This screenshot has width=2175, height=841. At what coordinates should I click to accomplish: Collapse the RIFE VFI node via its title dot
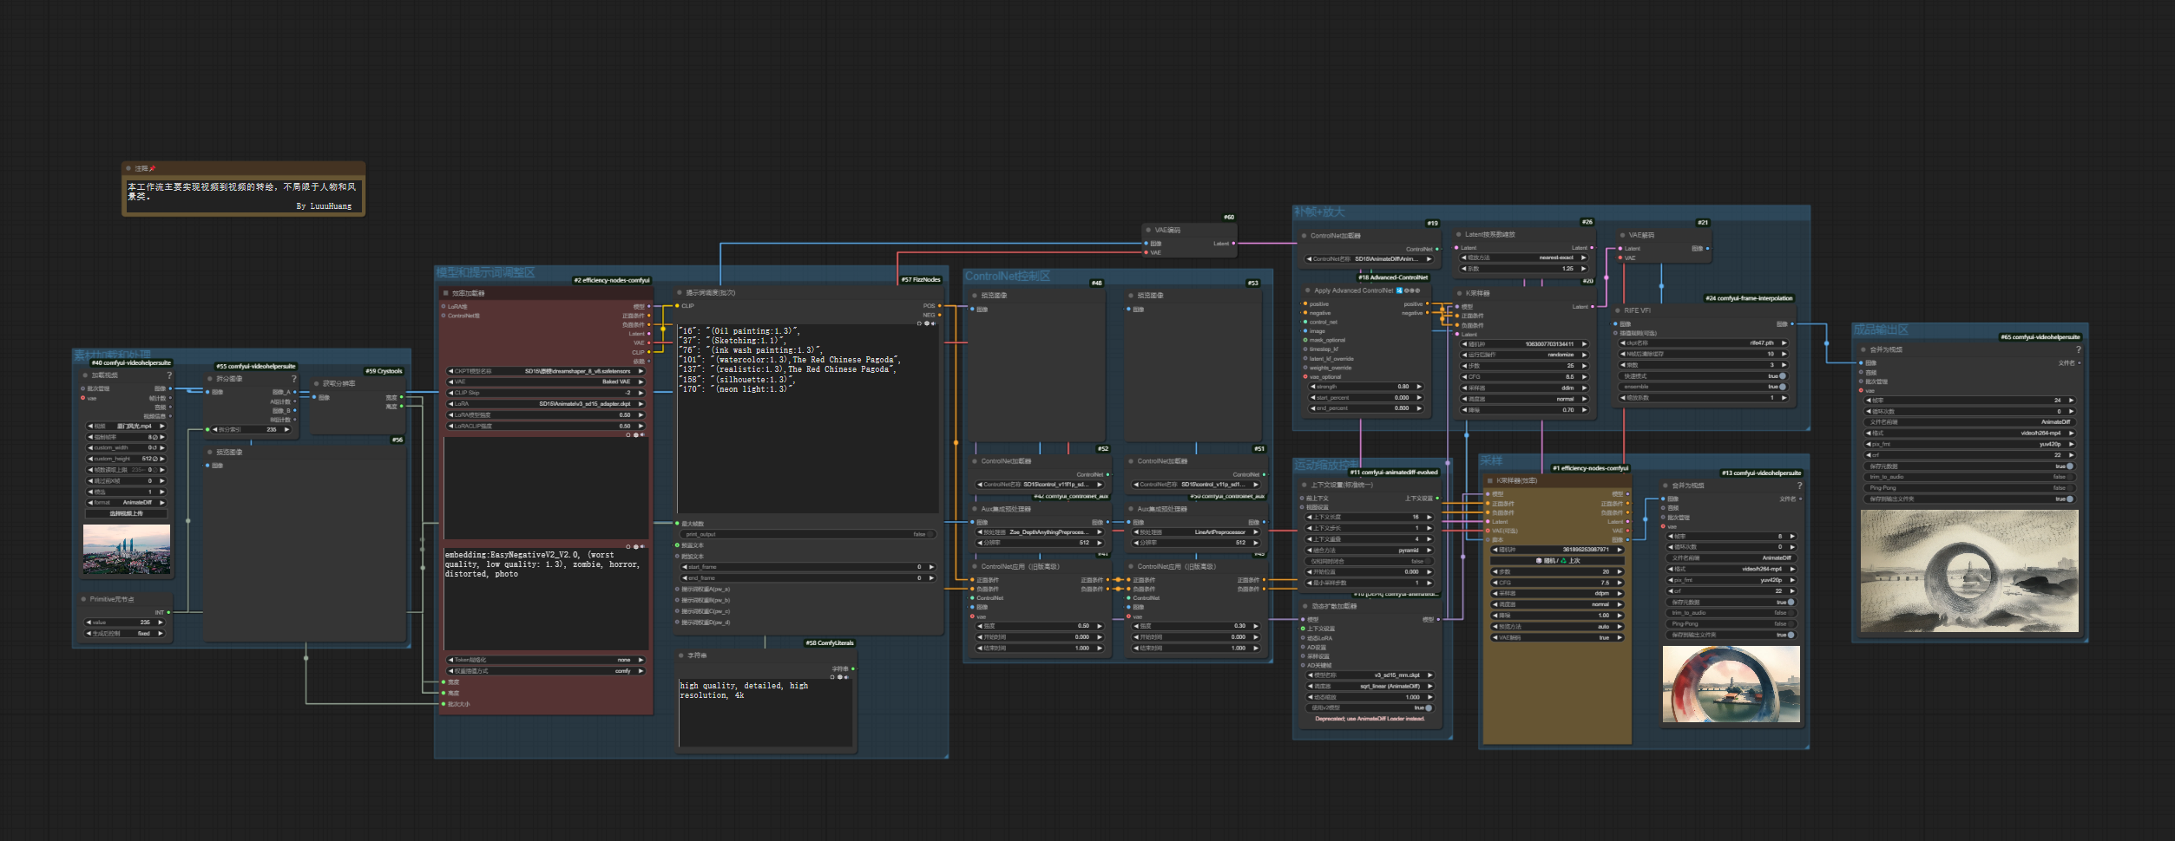tap(1618, 310)
